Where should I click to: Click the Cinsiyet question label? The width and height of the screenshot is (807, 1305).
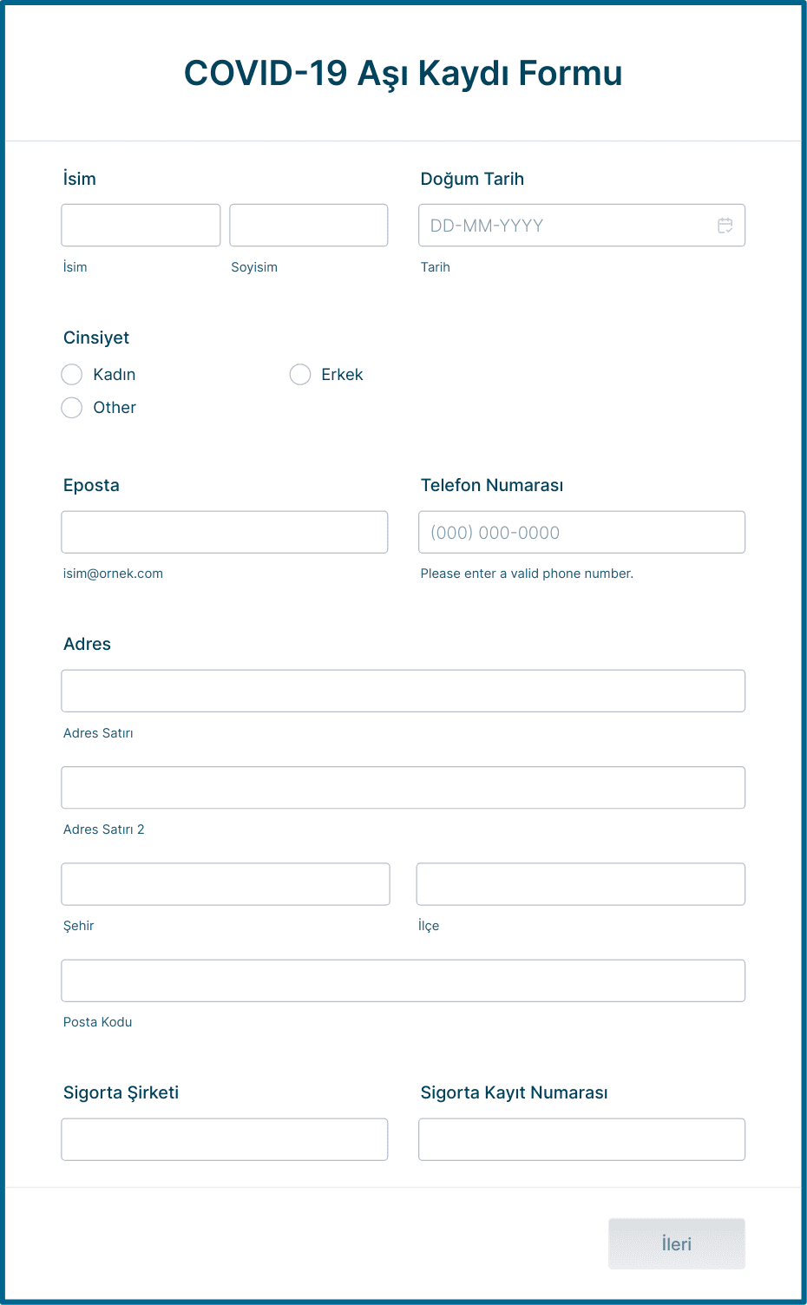(96, 338)
